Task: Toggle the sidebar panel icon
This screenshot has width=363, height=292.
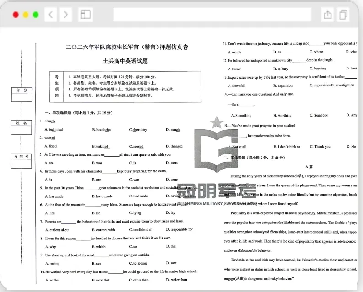Action: 85,15
